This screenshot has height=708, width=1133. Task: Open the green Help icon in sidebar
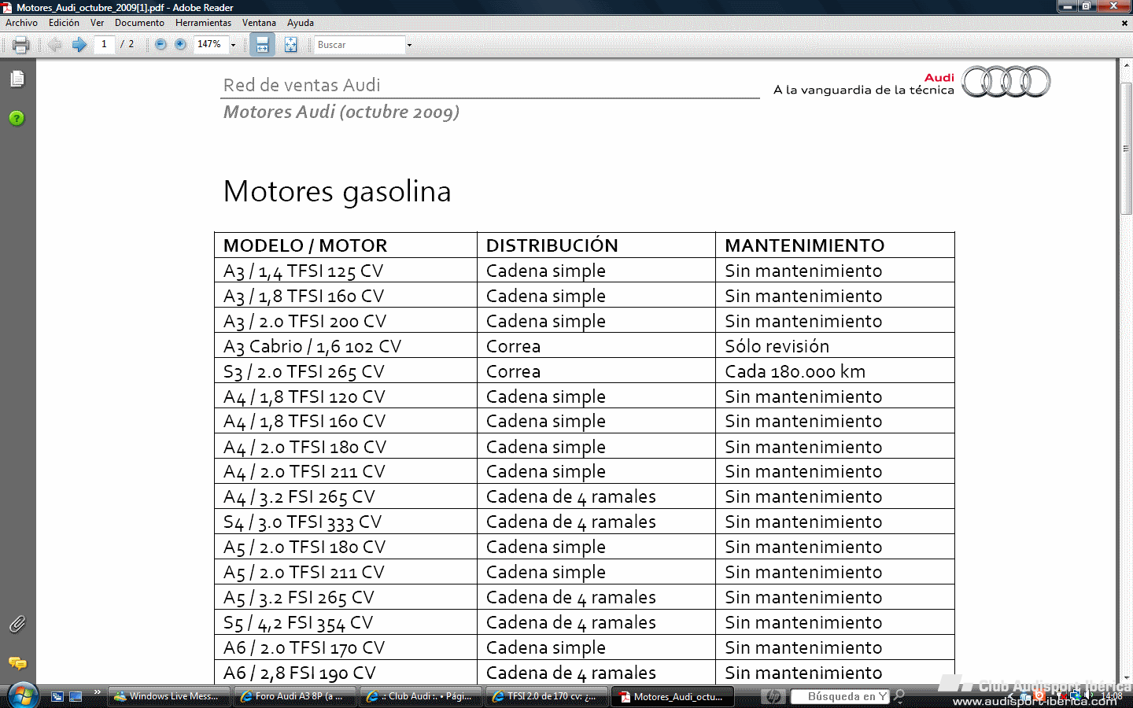click(17, 118)
